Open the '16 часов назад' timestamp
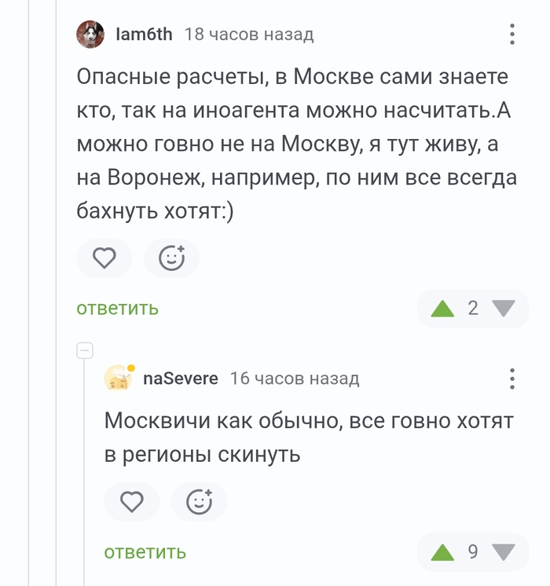 (294, 379)
